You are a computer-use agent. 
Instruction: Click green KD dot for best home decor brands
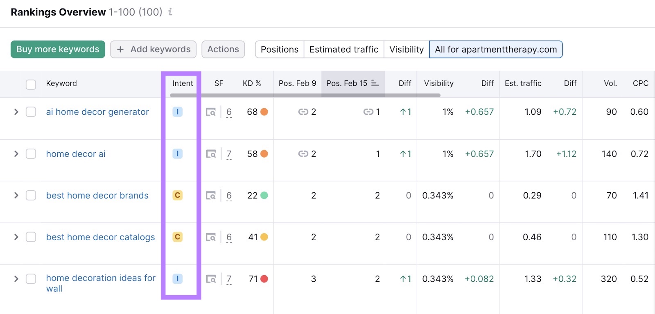click(x=264, y=196)
